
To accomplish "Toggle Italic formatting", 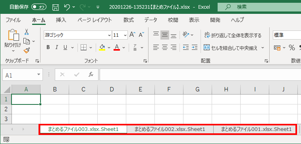I will coord(57,47).
